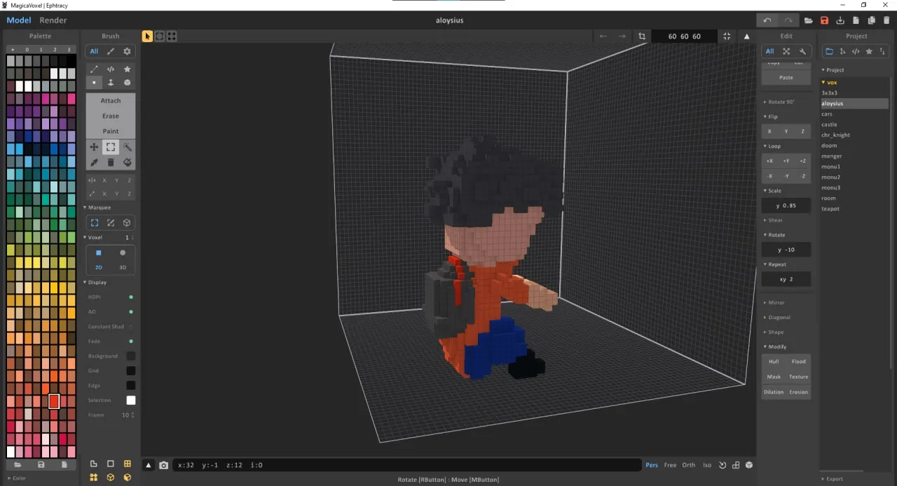Apply Flood from the Modify section
Screen dimensions: 897x486
799,361
